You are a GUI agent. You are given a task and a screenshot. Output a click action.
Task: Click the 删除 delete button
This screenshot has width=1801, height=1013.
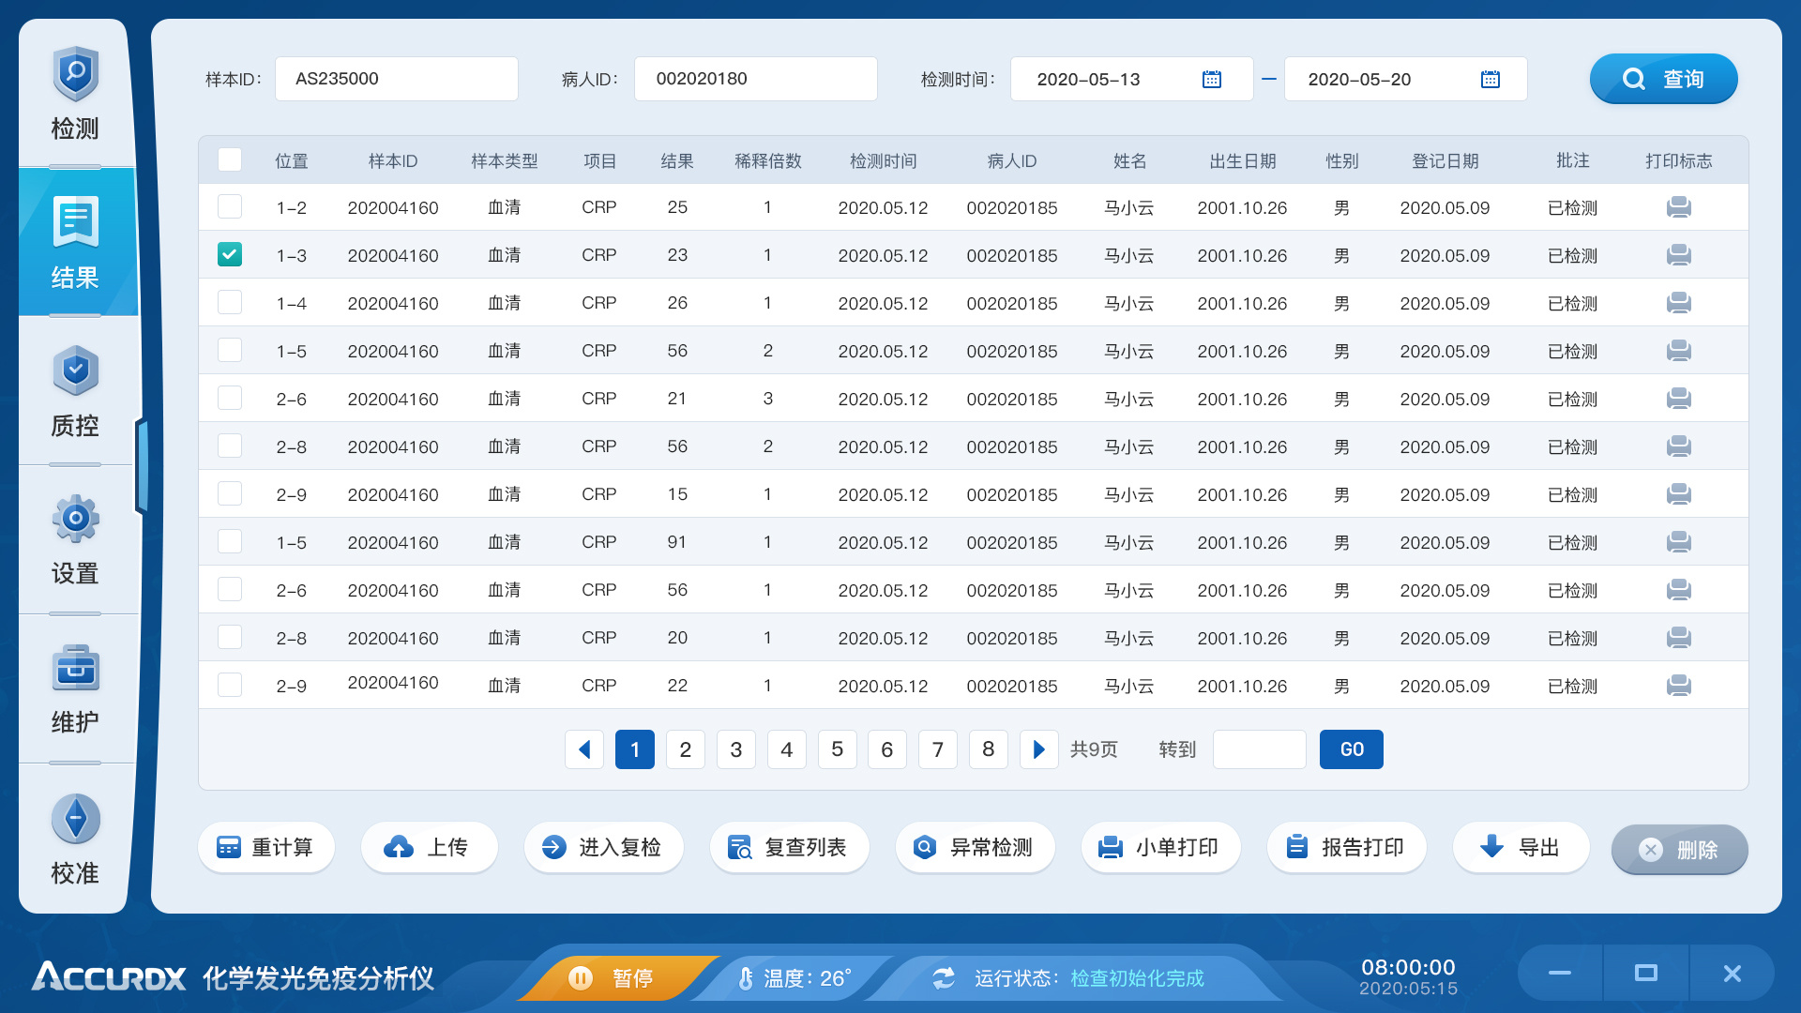click(1679, 850)
